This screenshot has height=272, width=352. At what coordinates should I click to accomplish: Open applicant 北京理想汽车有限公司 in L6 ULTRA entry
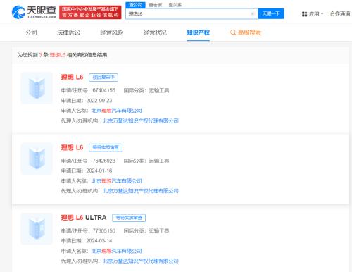click(116, 251)
